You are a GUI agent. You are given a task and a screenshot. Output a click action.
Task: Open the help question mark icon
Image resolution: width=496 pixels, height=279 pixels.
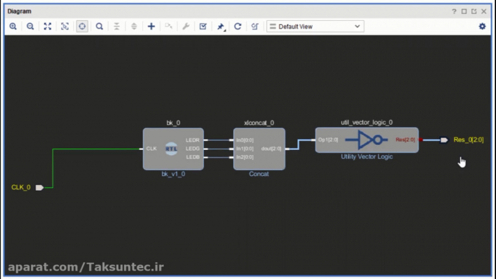pyautogui.click(x=454, y=12)
